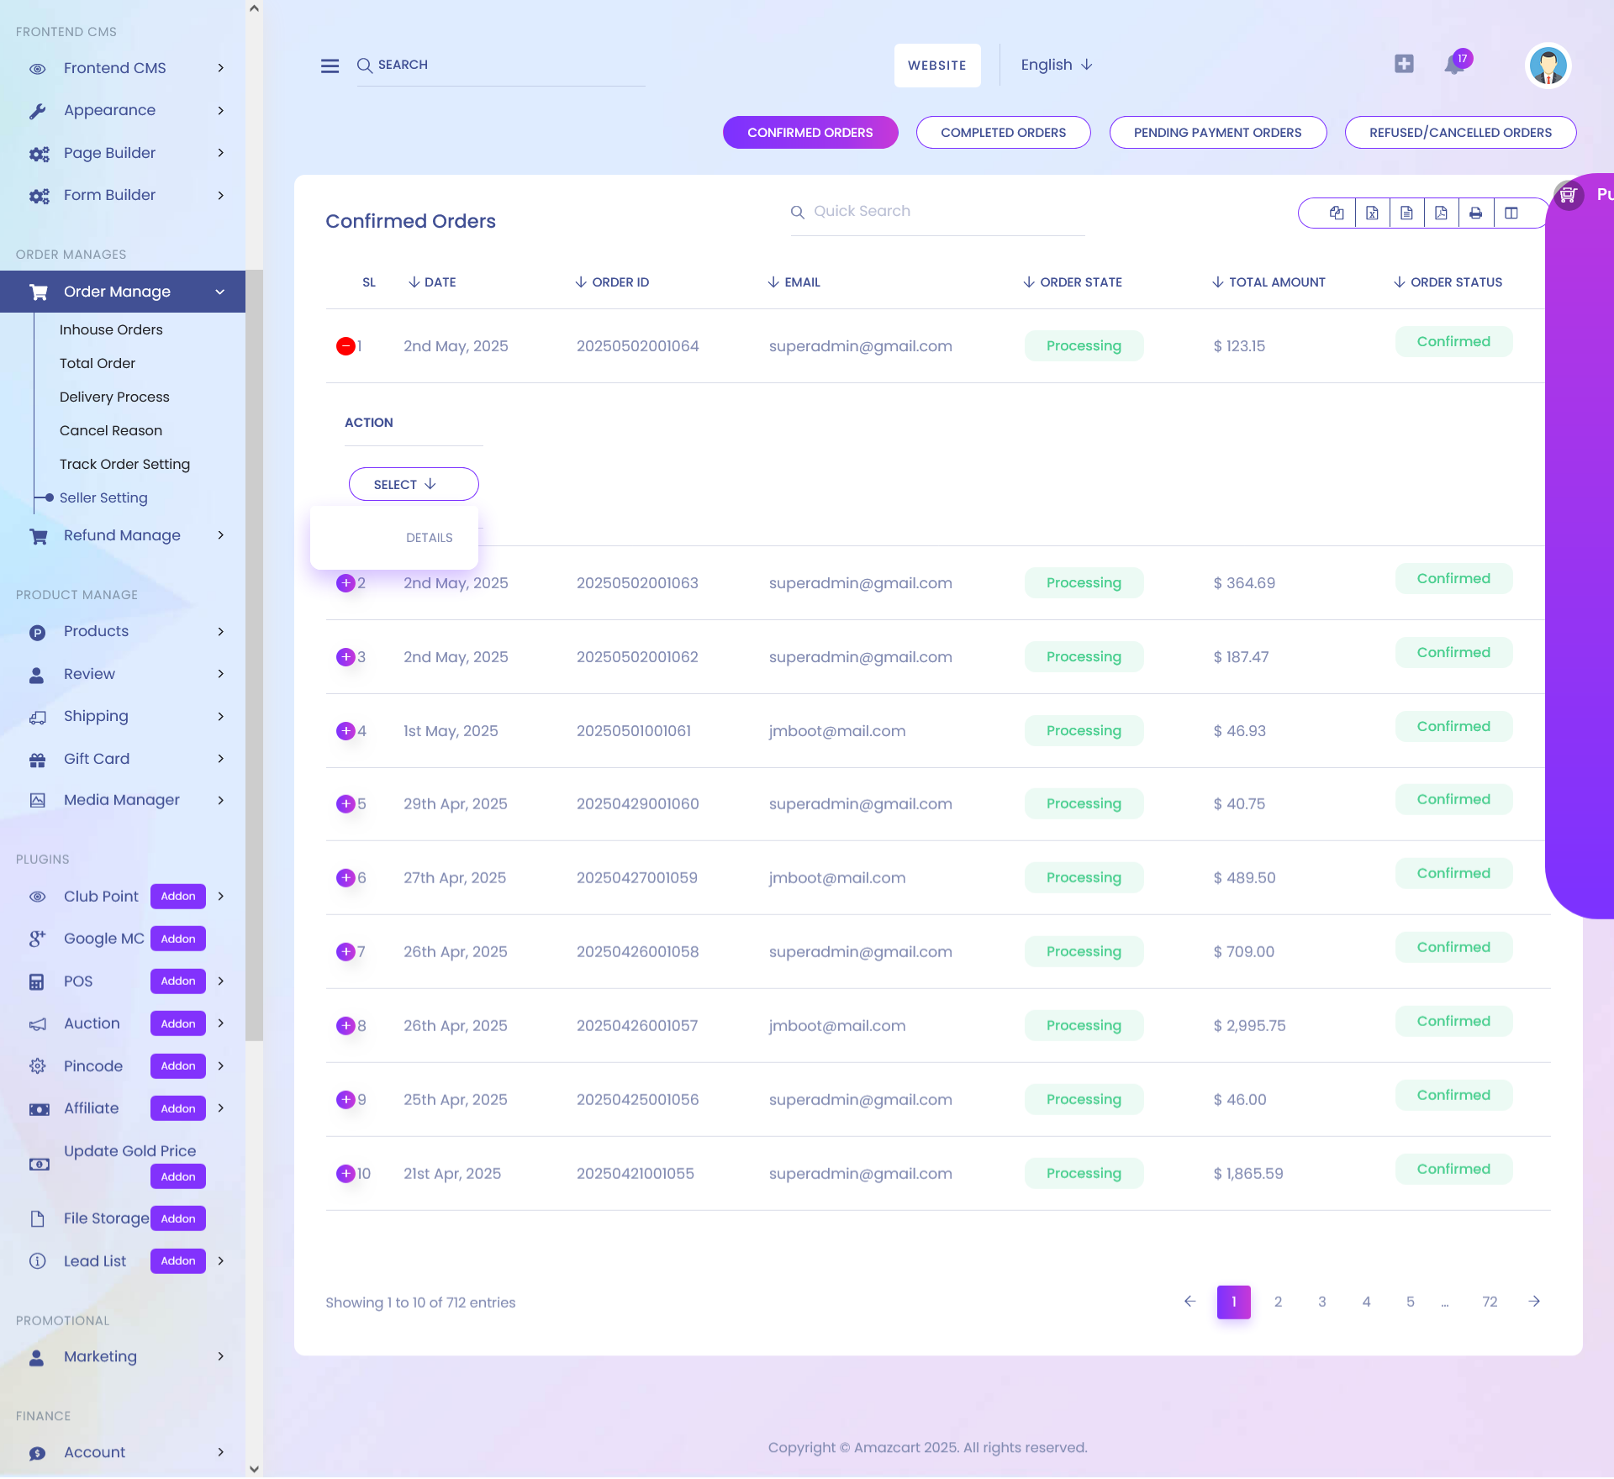Switch to Completed Orders tab
The height and width of the screenshot is (1479, 1614).
[x=1003, y=133]
